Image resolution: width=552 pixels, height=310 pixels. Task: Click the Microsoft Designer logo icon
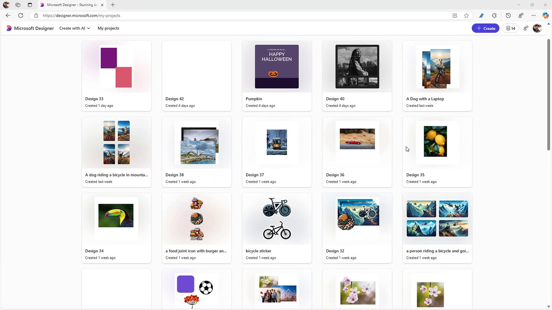click(x=9, y=28)
